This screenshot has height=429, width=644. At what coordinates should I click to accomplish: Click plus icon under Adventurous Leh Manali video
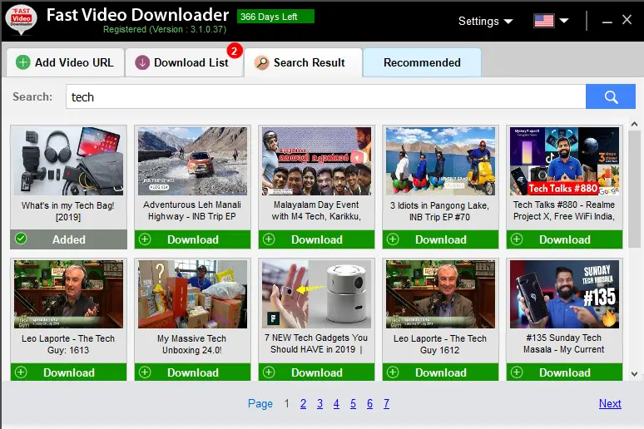[x=145, y=239]
